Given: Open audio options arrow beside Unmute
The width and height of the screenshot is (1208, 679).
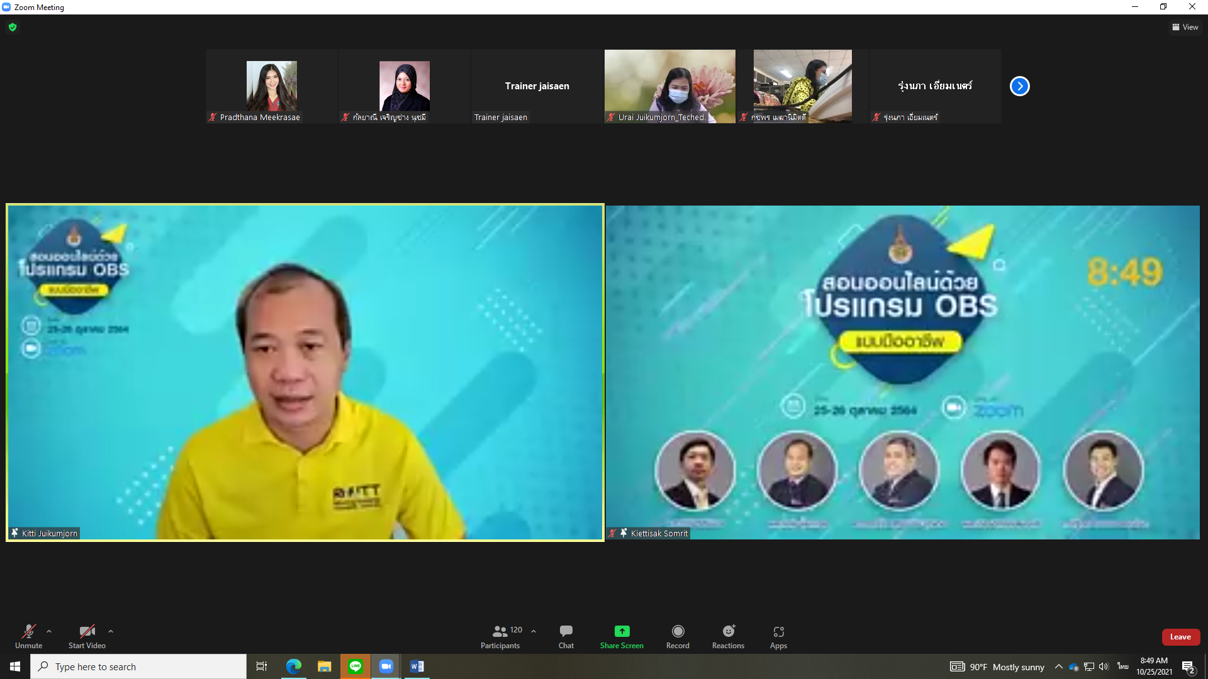Looking at the screenshot, I should point(49,631).
